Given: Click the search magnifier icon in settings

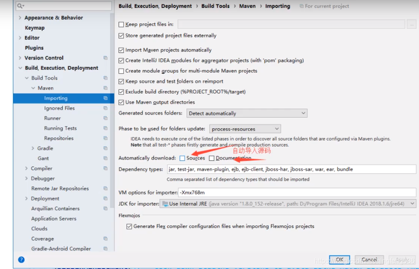Looking at the screenshot, I should 20,6.
